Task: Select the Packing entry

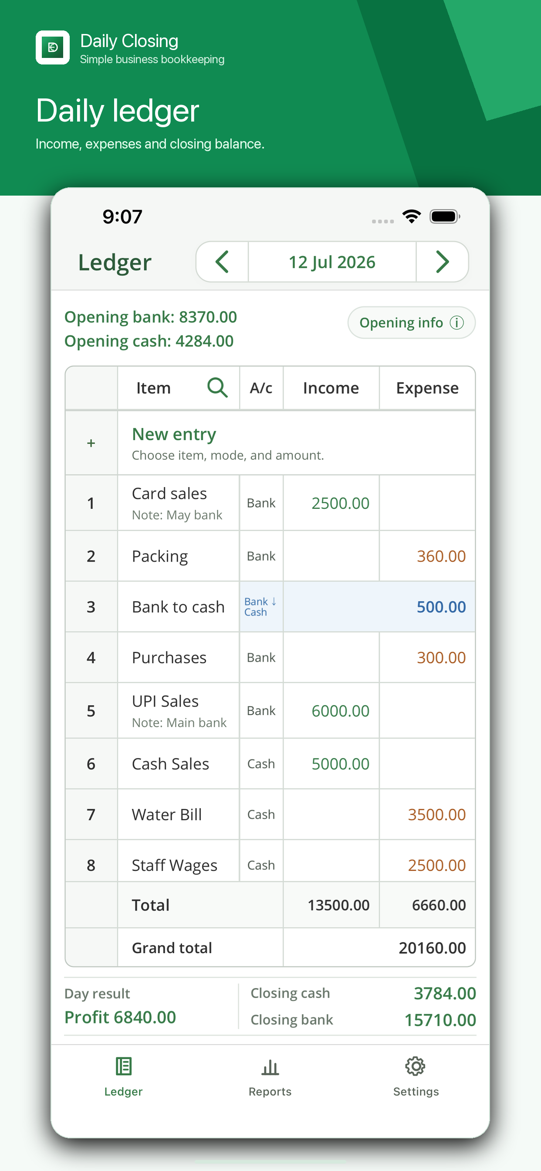Action: coord(270,556)
